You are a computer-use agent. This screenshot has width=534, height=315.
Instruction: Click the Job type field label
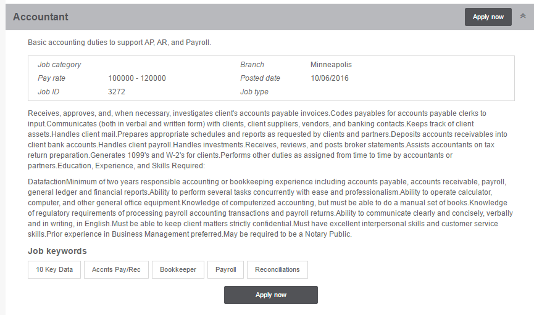coord(254,92)
